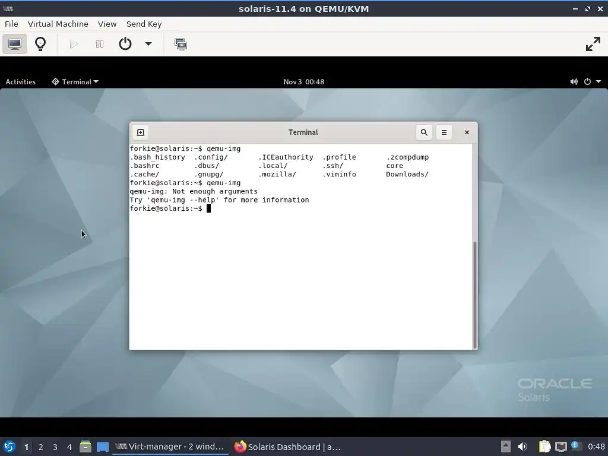The height and width of the screenshot is (456, 608).
Task: Activate Virt-manager taskbar entry
Action: 170,446
